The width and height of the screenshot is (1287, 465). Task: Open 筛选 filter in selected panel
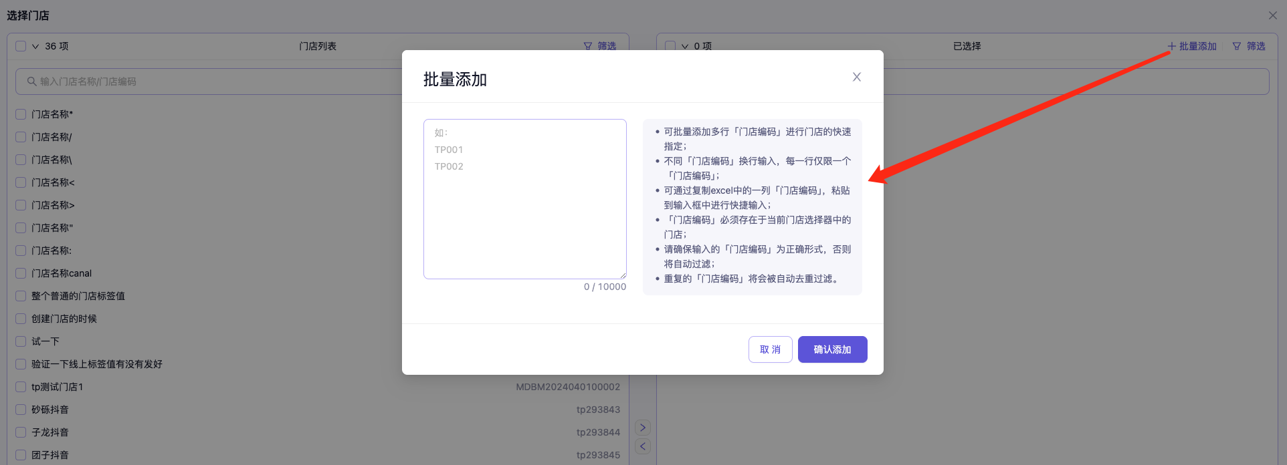coord(1249,46)
